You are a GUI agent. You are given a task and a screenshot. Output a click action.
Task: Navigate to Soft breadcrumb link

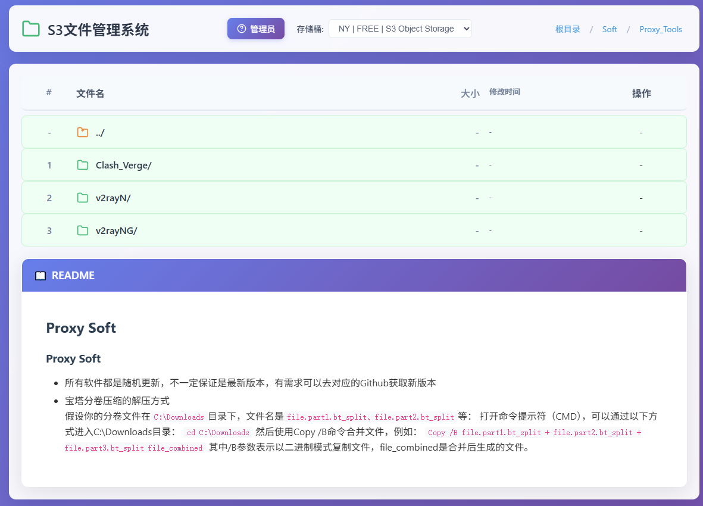610,29
